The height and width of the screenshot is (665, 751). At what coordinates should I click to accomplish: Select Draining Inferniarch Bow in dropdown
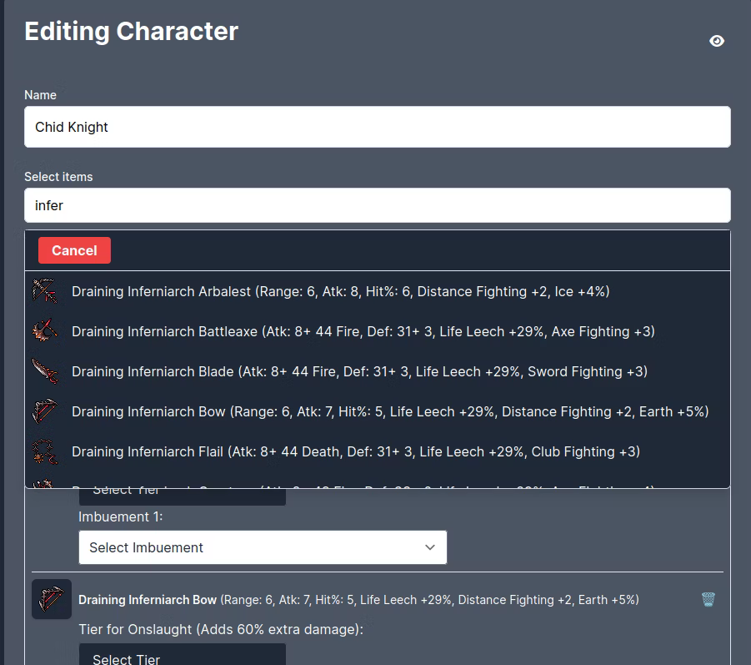pyautogui.click(x=378, y=411)
